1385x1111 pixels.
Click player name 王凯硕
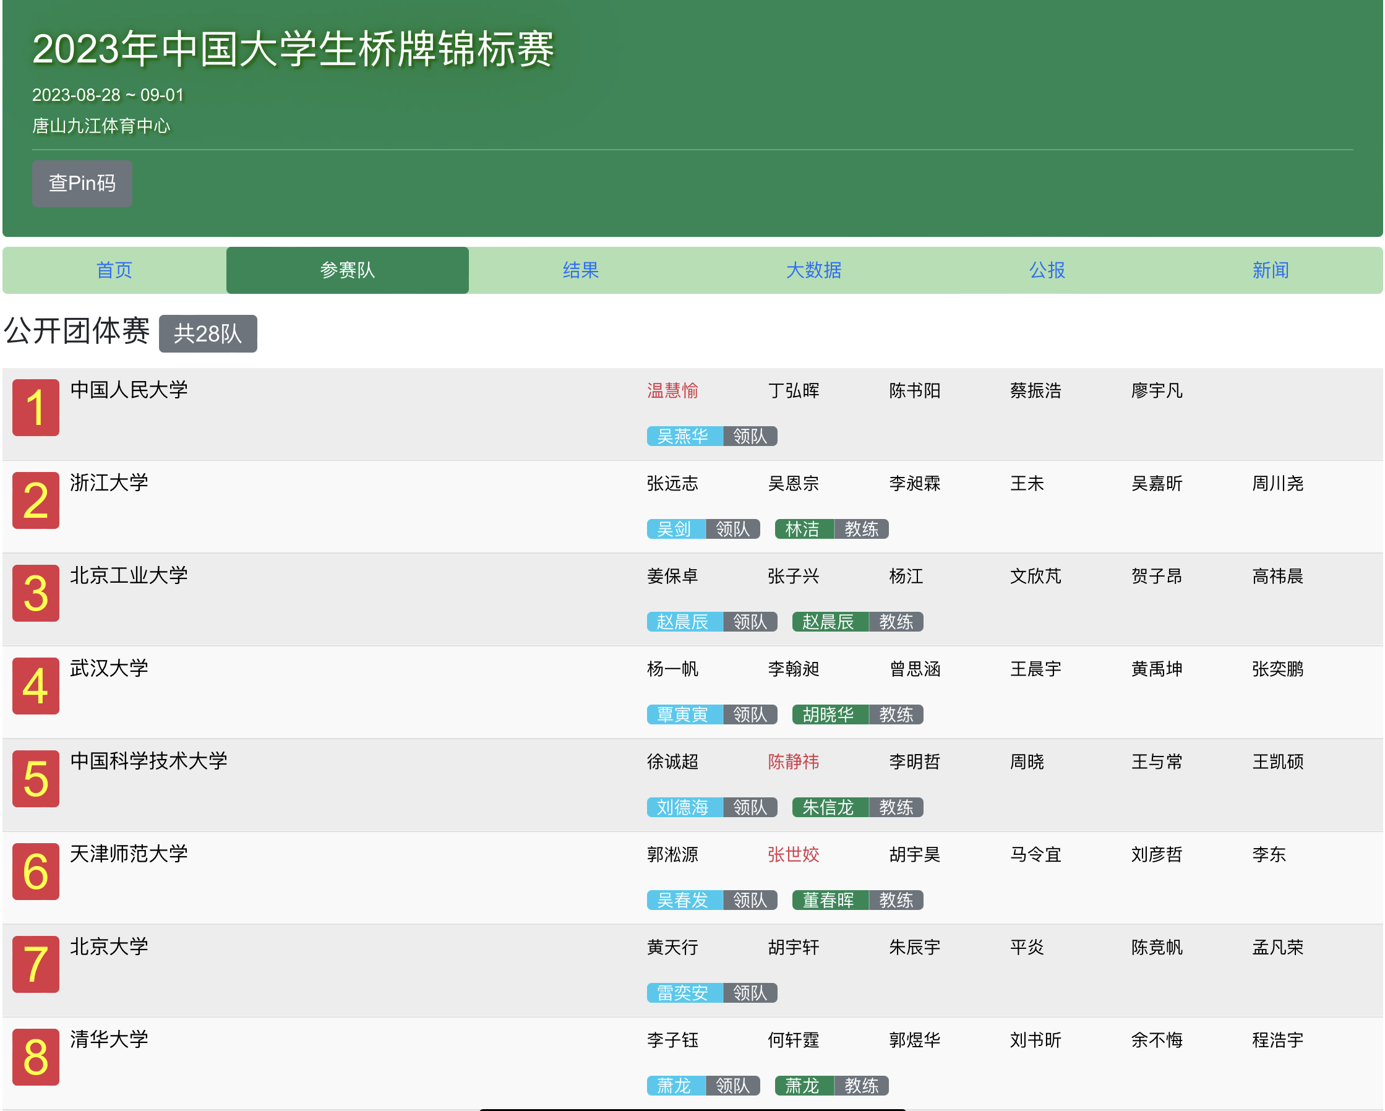[x=1278, y=762]
